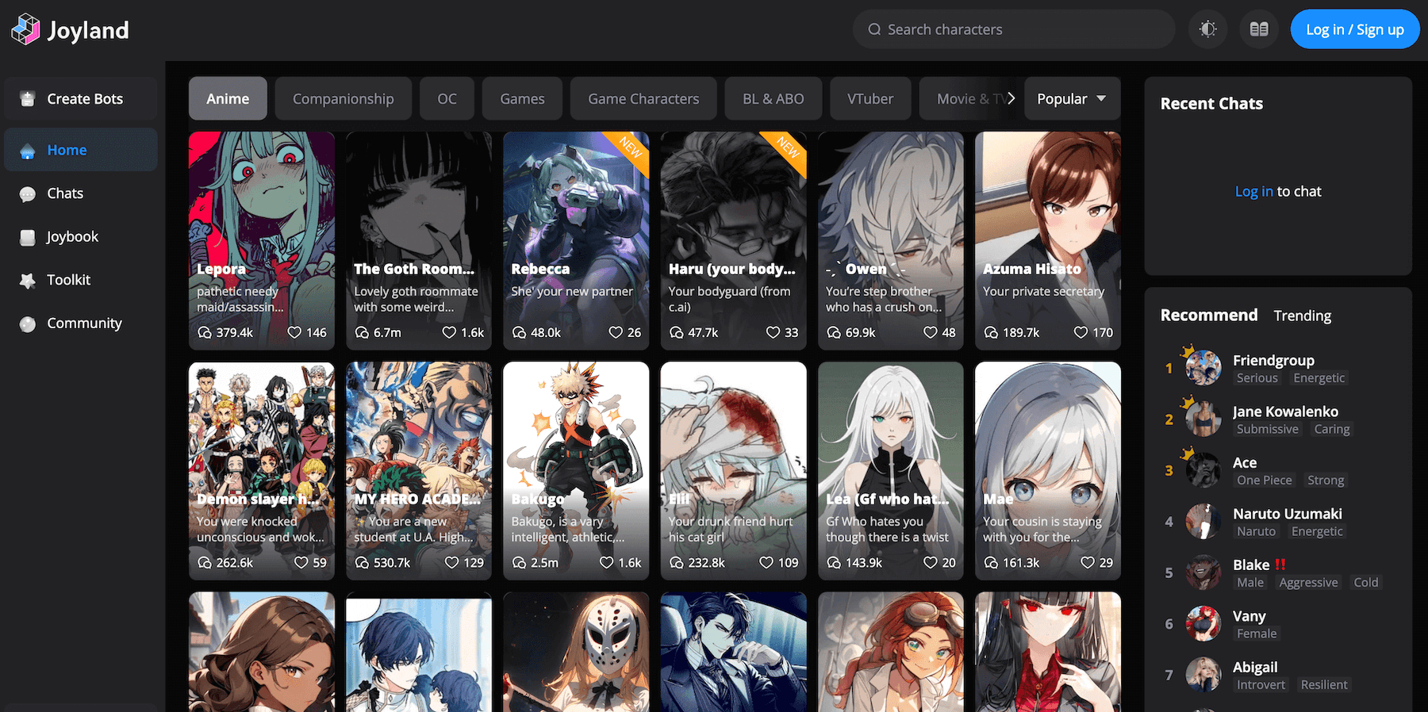1428x712 pixels.
Task: Click the Community sidebar icon
Action: pos(28,323)
